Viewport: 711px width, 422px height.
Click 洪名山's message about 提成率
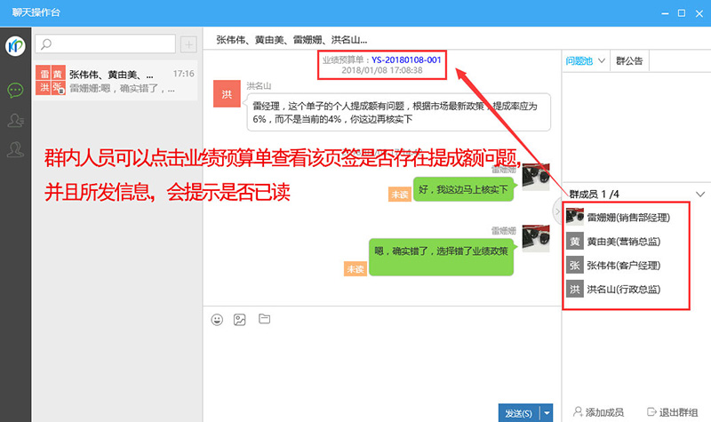(398, 113)
